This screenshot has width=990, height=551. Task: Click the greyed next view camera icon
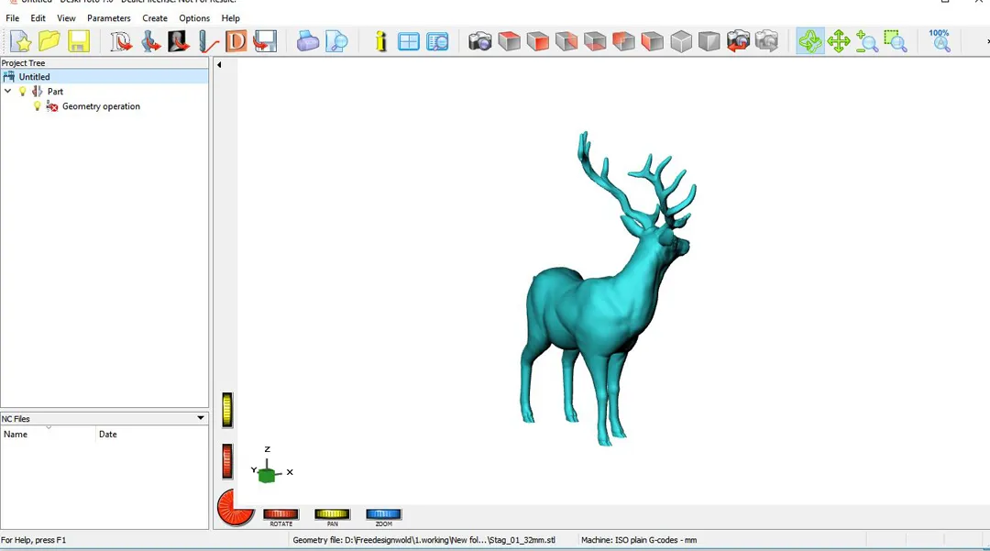coord(766,41)
